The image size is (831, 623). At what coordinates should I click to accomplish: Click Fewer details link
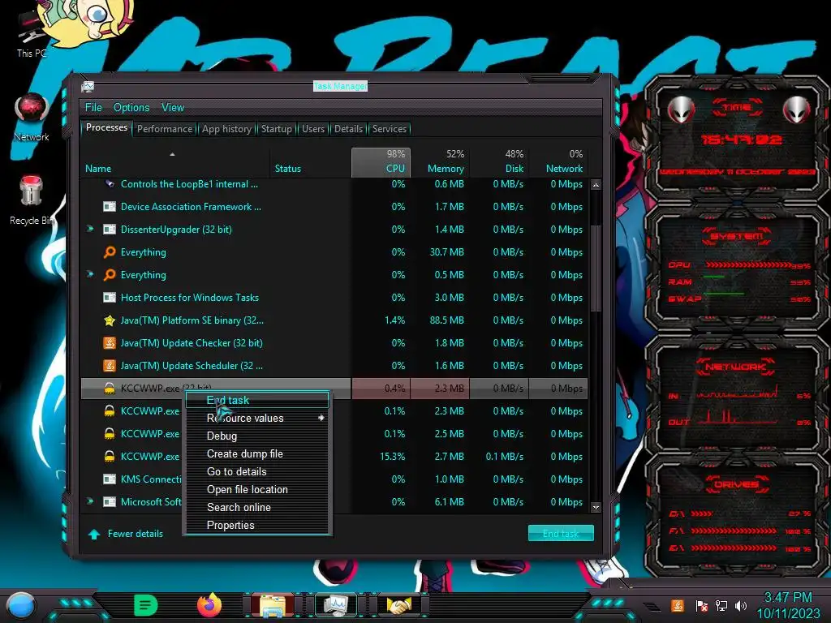pos(136,534)
